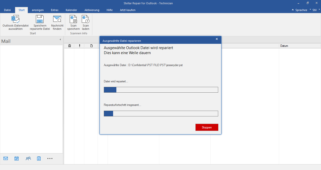321x170 pixels.
Task: Restore down the application window
Action: click(308, 3)
